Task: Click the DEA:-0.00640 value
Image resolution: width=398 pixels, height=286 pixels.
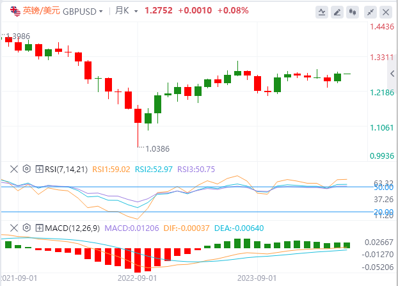Action: [239, 228]
